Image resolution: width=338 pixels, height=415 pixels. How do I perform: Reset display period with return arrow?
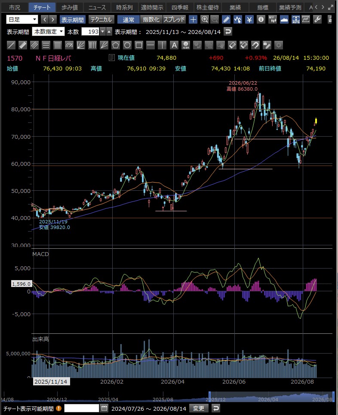pyautogui.click(x=228, y=32)
